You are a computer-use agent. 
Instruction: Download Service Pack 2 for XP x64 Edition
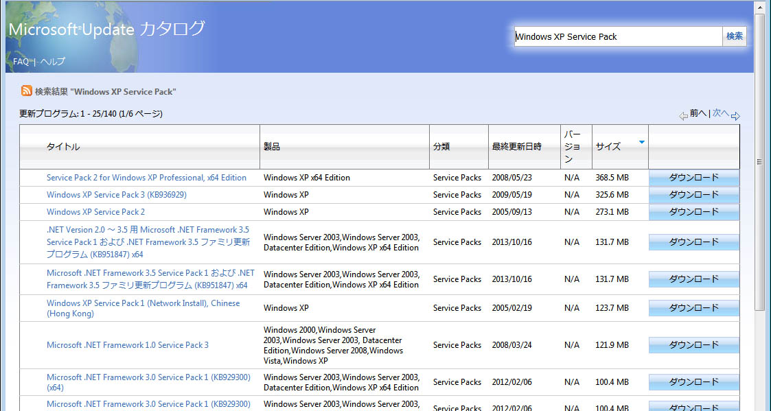click(694, 178)
